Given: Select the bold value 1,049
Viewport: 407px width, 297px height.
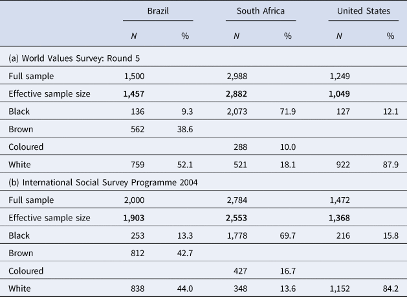Looking at the screenshot, I should (x=341, y=94).
